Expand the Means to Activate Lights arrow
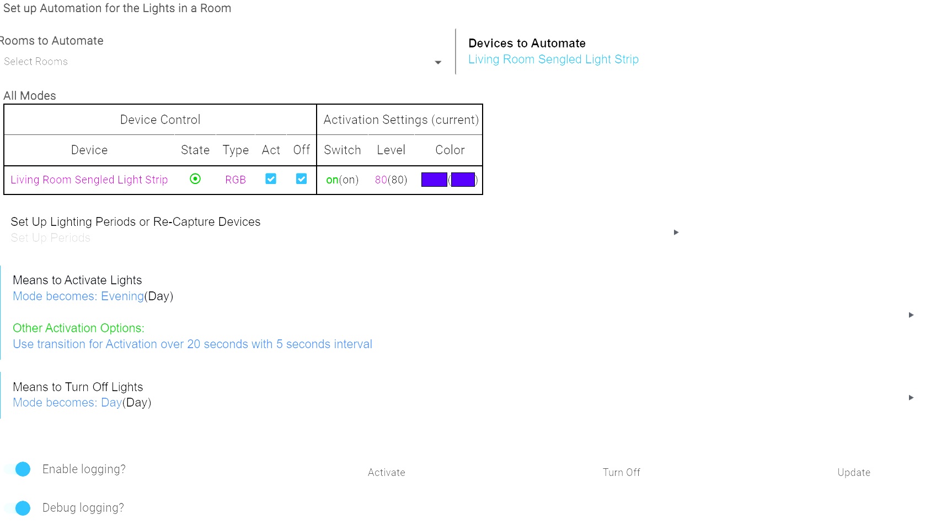This screenshot has height=525, width=936. pyautogui.click(x=911, y=315)
